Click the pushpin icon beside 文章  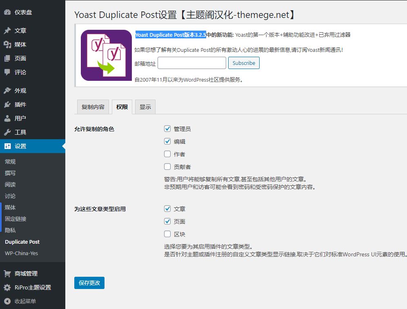pos(7,30)
